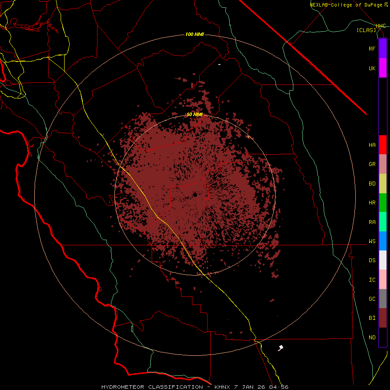Viewport: 390px width, 390px height.
Task: Click the BD legend label
Action: (372, 184)
